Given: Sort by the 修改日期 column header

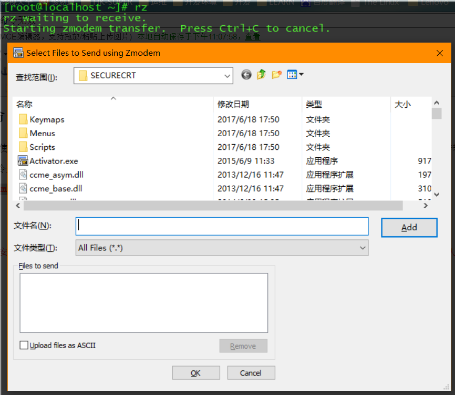Looking at the screenshot, I should 257,104.
